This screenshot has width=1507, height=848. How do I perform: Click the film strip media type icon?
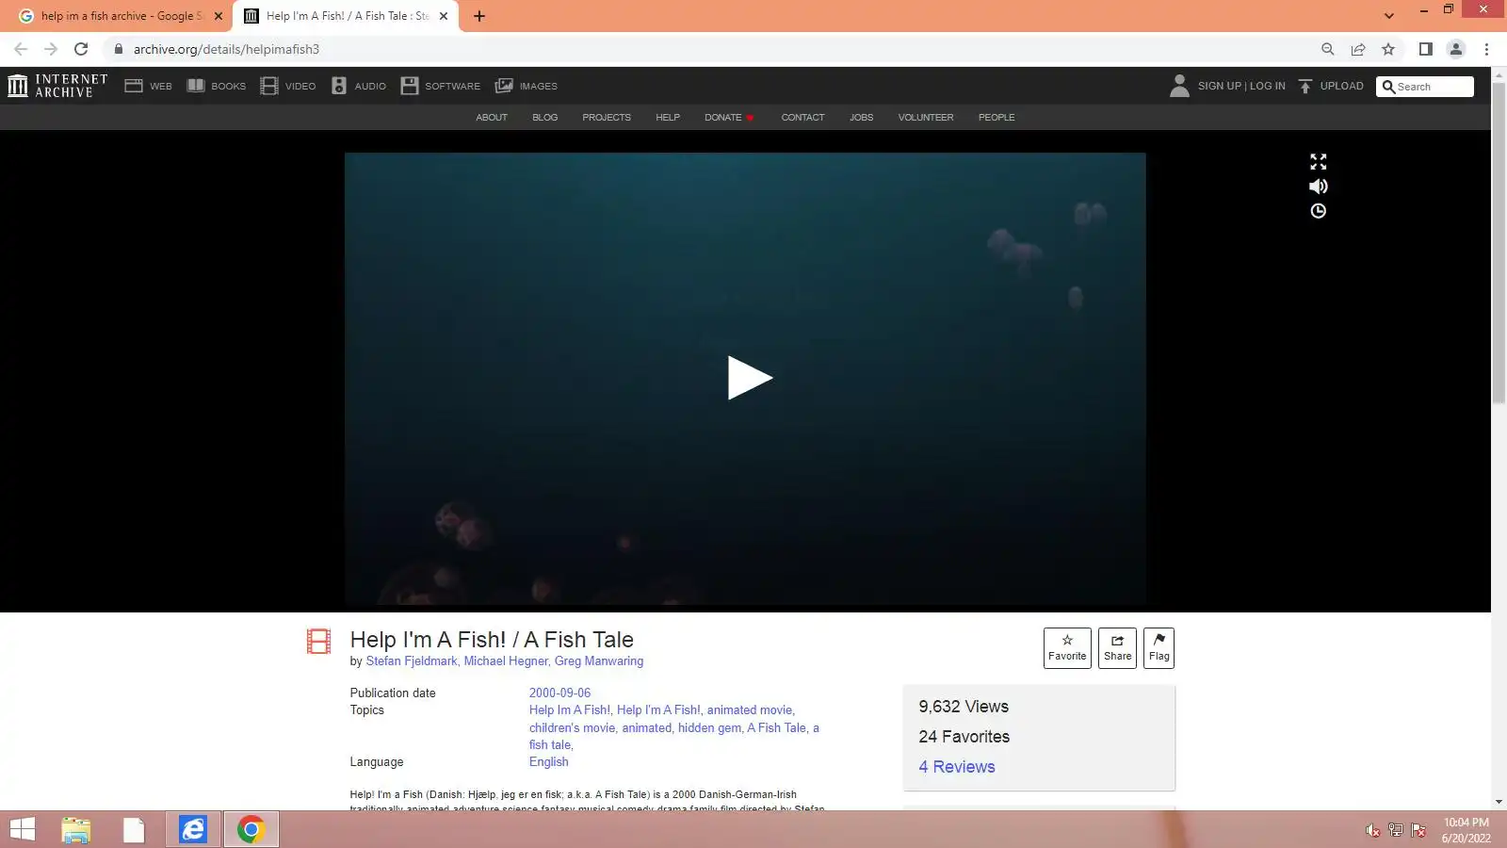pyautogui.click(x=319, y=642)
